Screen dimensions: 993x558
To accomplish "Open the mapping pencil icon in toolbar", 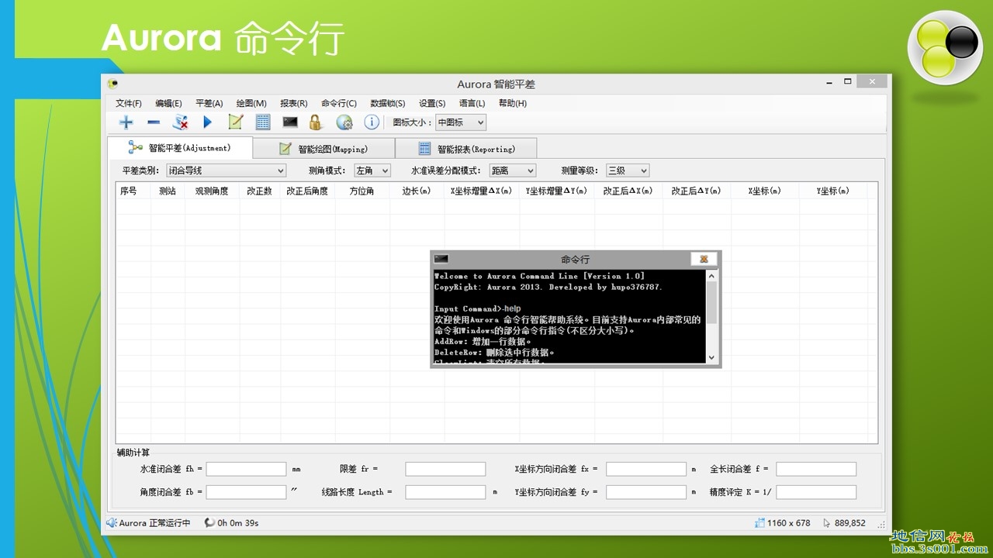I will (x=235, y=122).
